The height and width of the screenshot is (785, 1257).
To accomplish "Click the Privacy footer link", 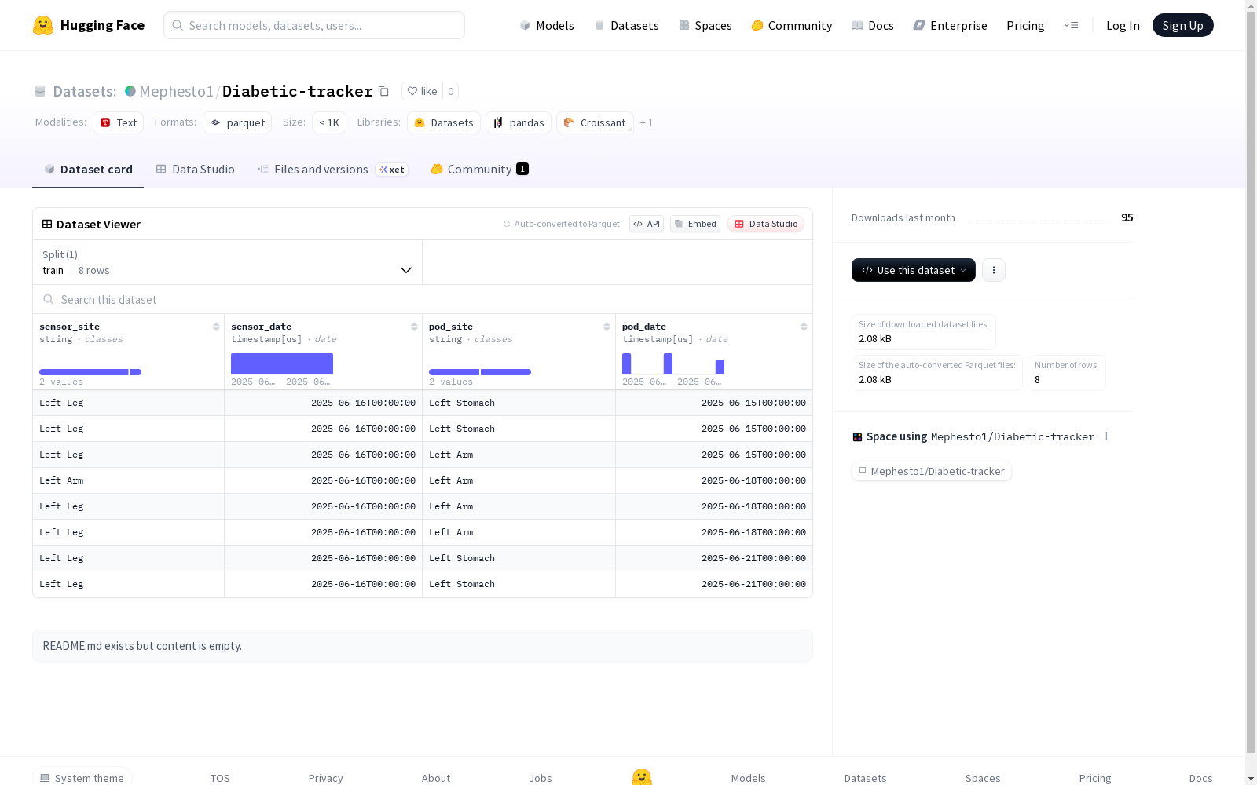I will tap(326, 778).
